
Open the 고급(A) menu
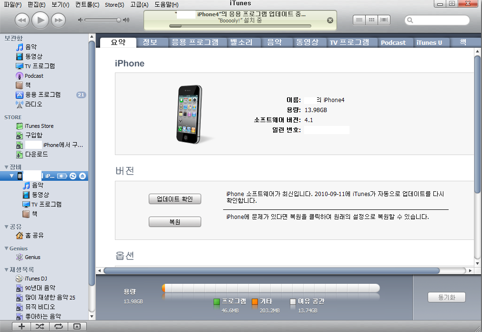pyautogui.click(x=139, y=5)
